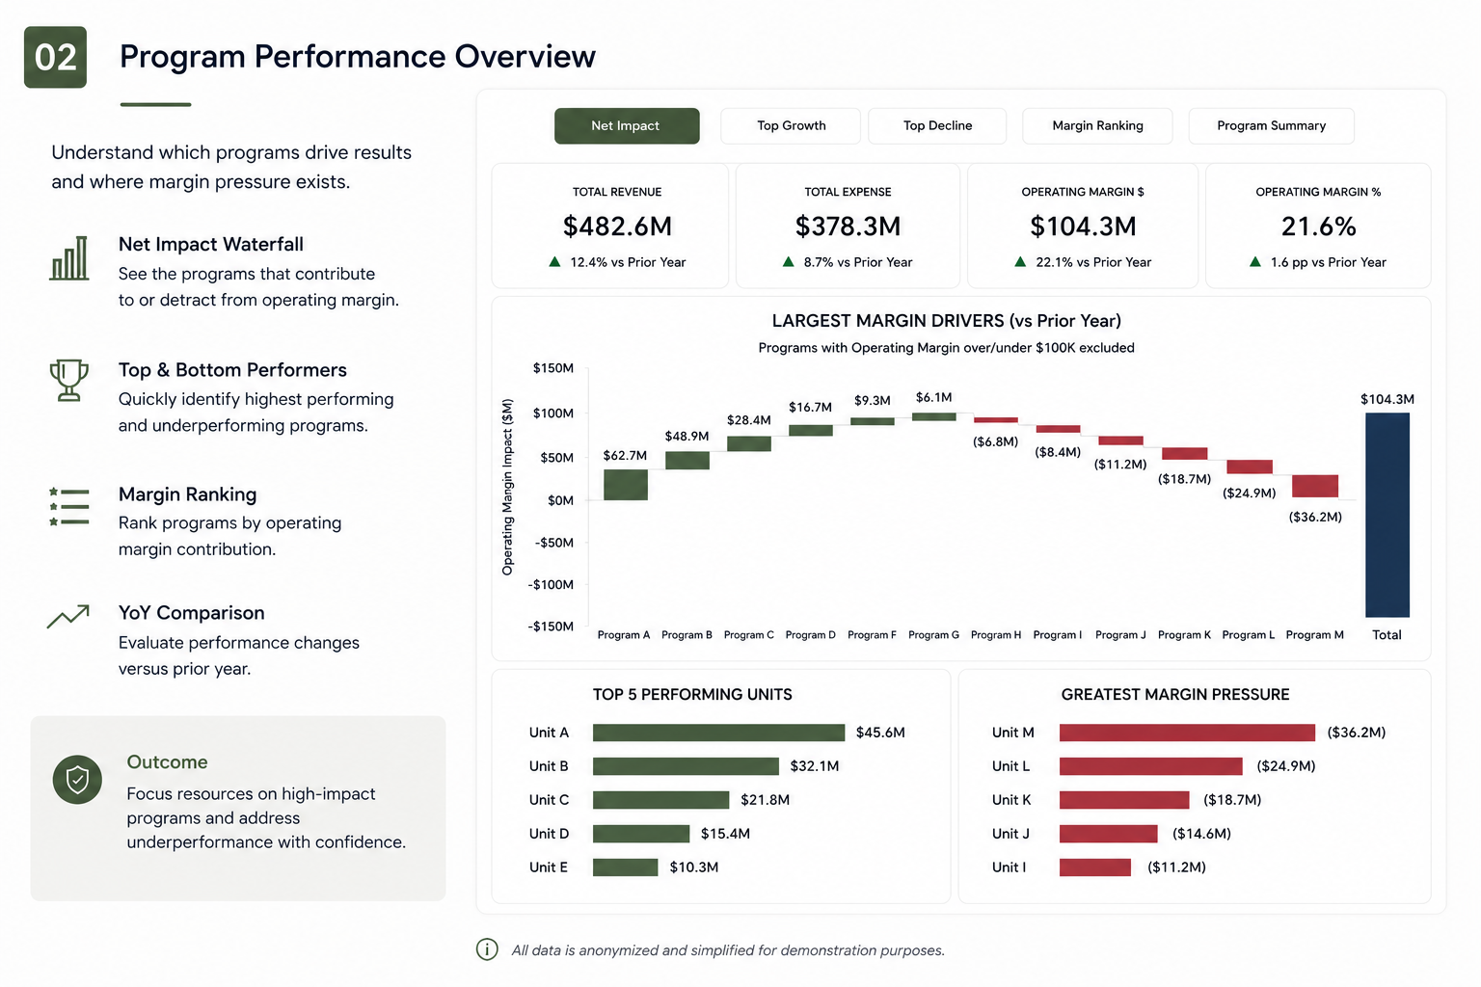Switch to the Top Growth tab

point(791,126)
